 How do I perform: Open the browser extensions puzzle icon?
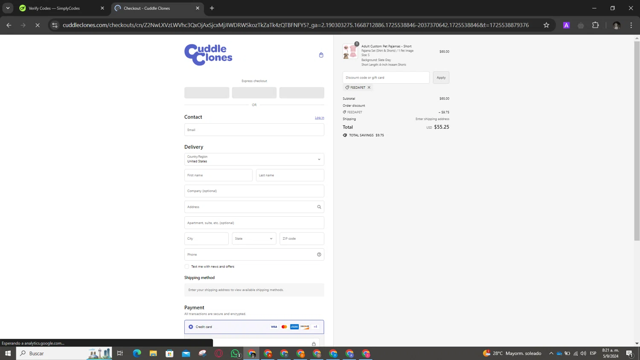(x=595, y=25)
